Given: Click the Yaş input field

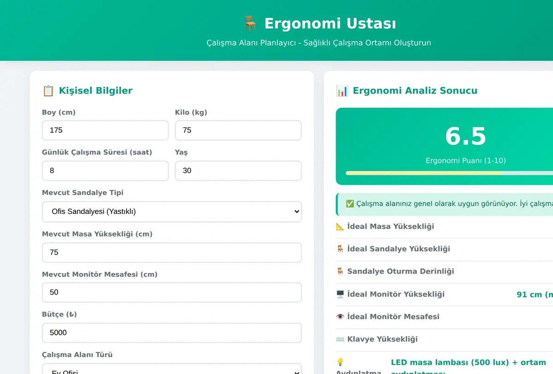Looking at the screenshot, I should [238, 171].
